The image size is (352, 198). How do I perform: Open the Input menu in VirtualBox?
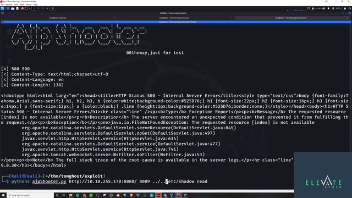coord(22,4)
